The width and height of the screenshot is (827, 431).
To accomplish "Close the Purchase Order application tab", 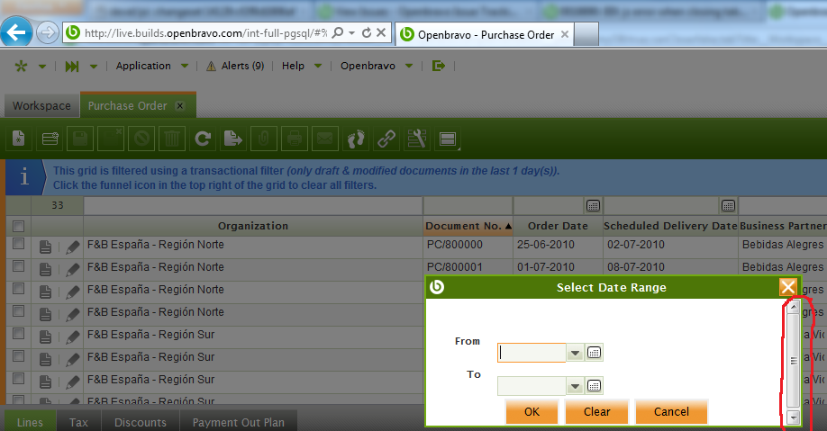I will tap(180, 106).
